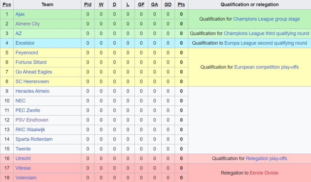This screenshot has height=182, width=311.
Task: Follow the Champions League group stage link
Action: coord(266,19)
